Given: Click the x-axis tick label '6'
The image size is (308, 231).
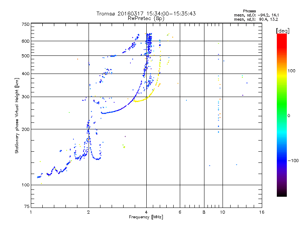Looking at the screenshot, I should (x=180, y=212).
